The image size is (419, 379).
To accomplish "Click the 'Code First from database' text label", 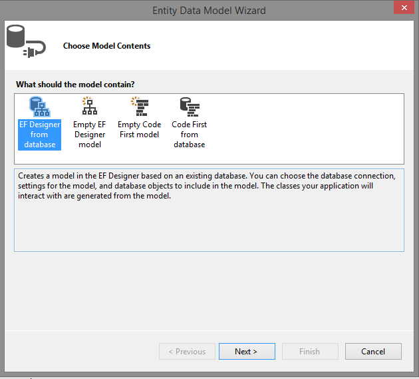I will tap(190, 135).
